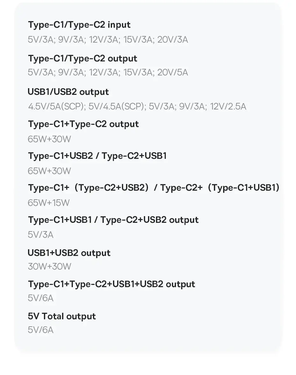The width and height of the screenshot is (296, 375).
Task: Click "Type-C1+USB1 / Type-C2+USB2 output" heading
Action: (113, 220)
